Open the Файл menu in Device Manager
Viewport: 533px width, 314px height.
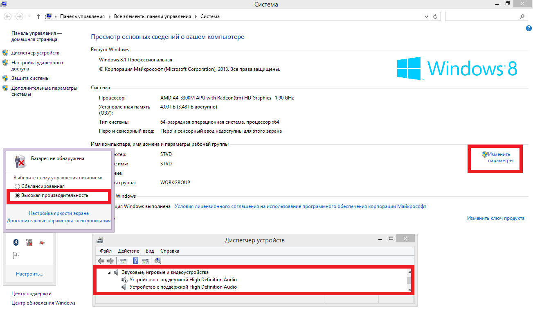[x=106, y=251]
